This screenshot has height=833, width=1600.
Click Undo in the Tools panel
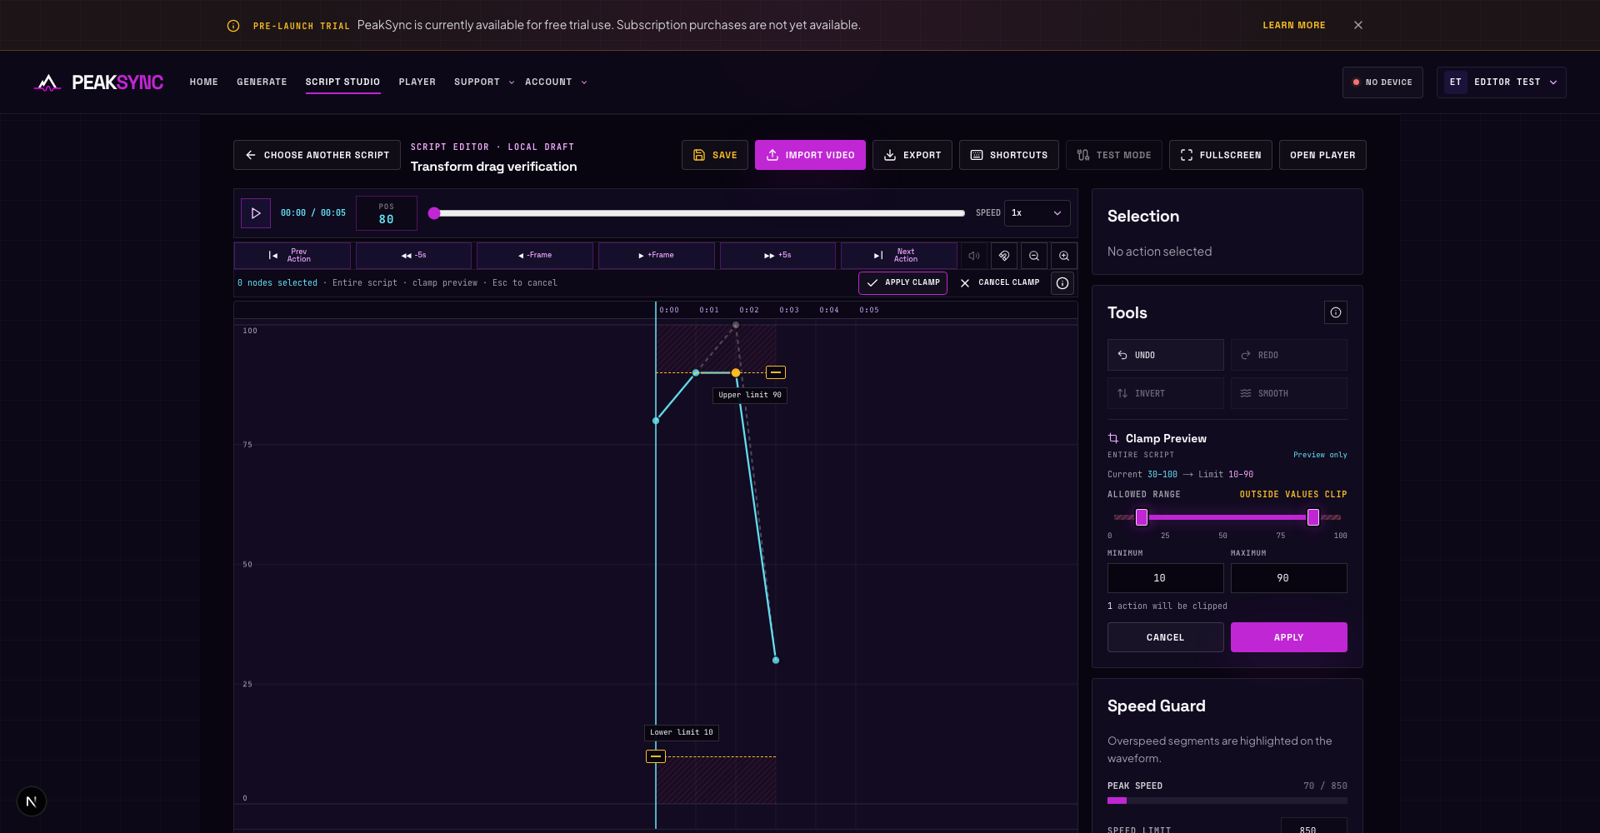pyautogui.click(x=1166, y=355)
